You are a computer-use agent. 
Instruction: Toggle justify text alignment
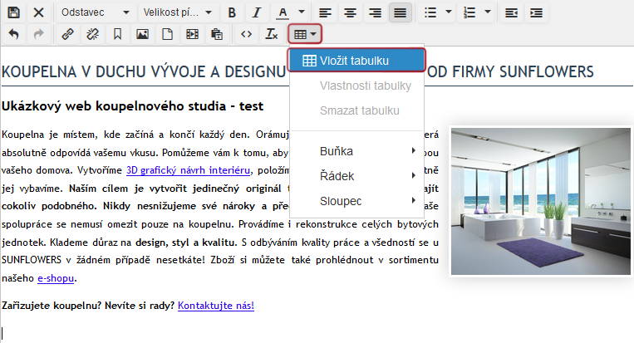(x=401, y=13)
